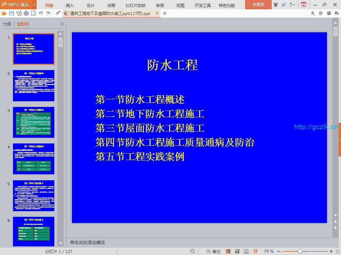Export to PDF using the PDF icon
Image resolution: width=341 pixels, height=255 pixels.
[19, 13]
